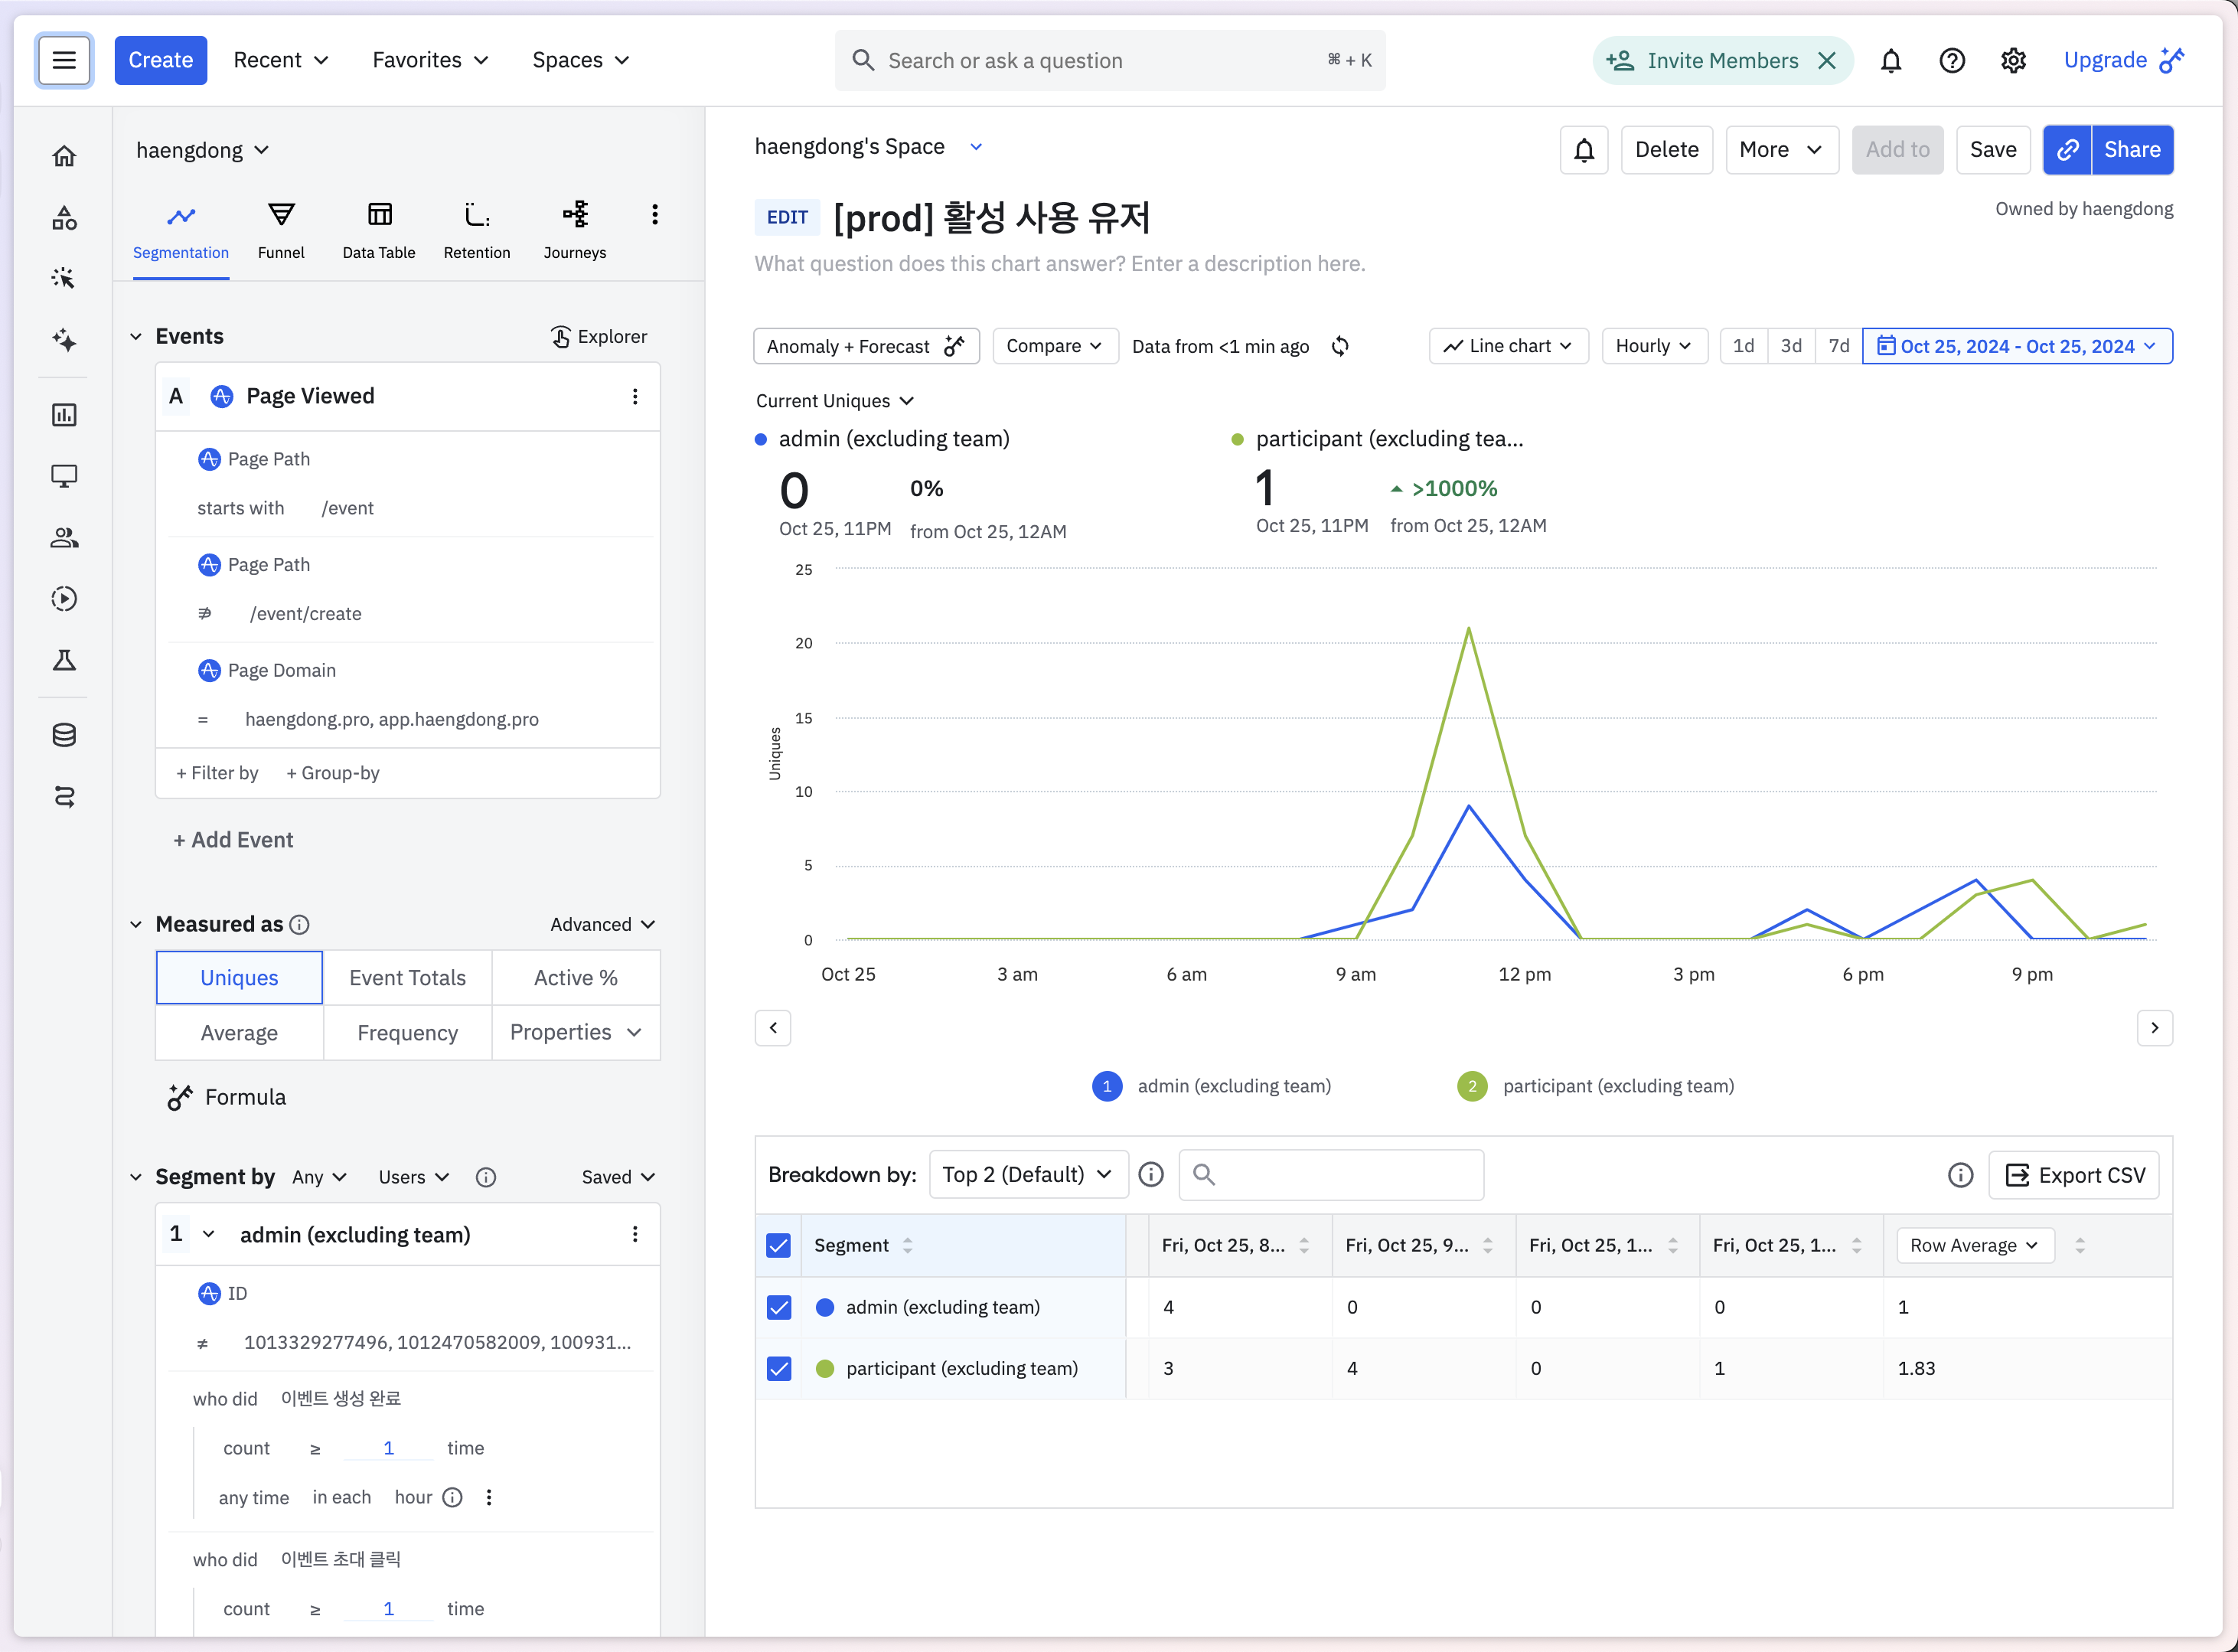2238x1652 pixels.
Task: Open admin segment three-dot options
Action: coord(635,1235)
